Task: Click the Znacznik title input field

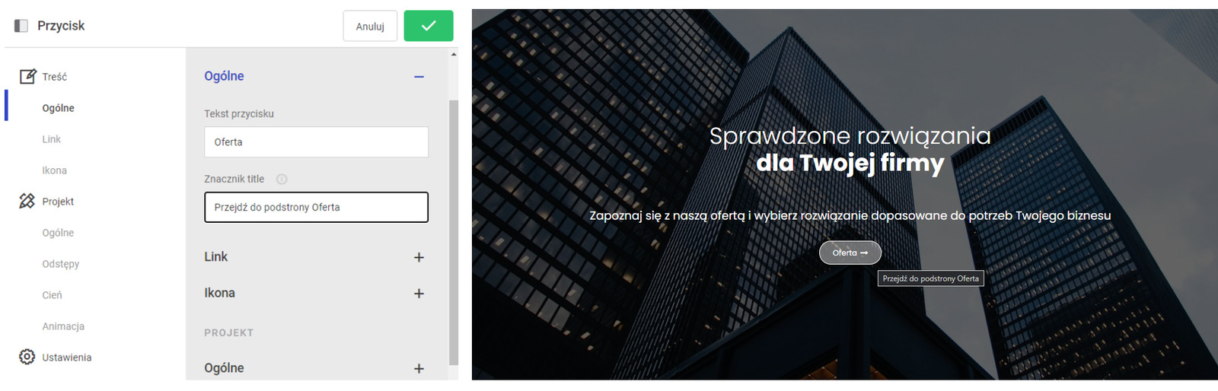Action: click(316, 207)
